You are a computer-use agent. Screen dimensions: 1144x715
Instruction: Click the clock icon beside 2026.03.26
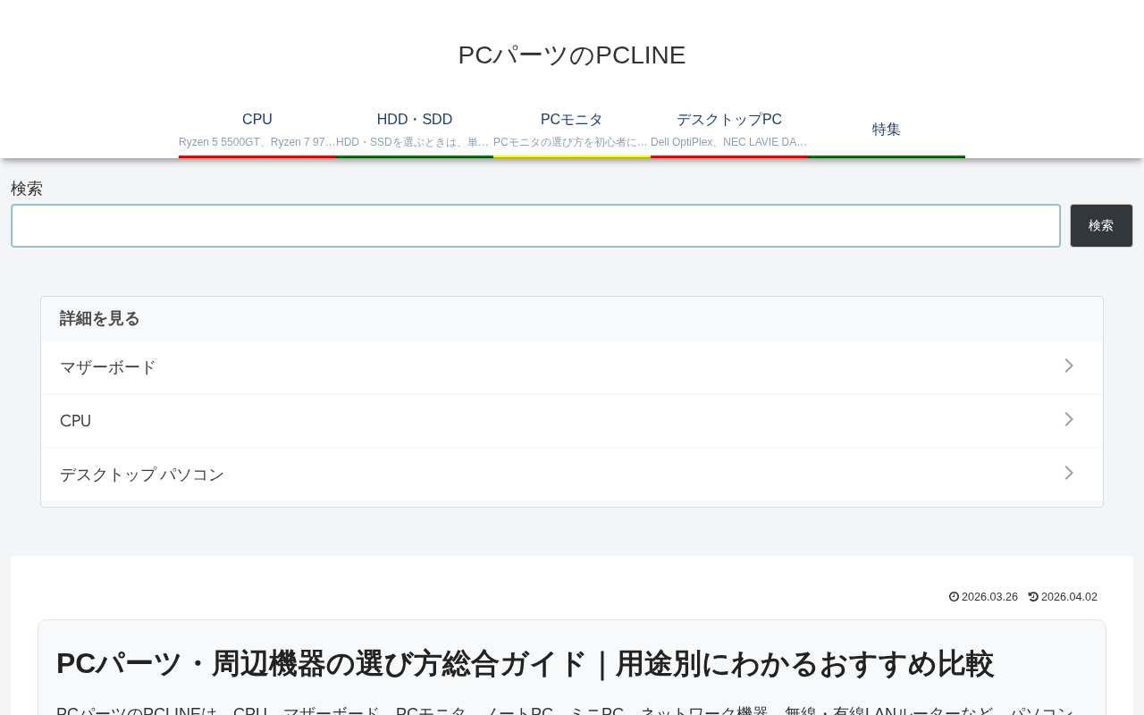tap(954, 596)
